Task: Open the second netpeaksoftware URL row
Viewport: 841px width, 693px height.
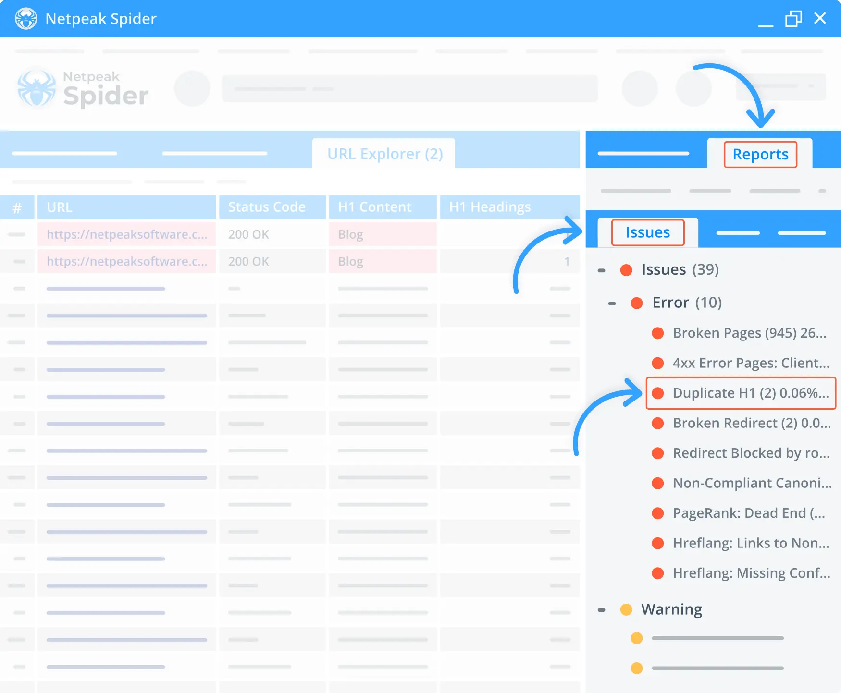Action: click(x=127, y=261)
